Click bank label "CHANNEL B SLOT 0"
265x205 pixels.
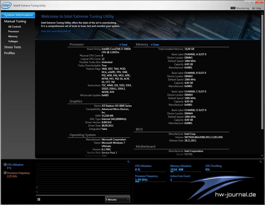195,73
